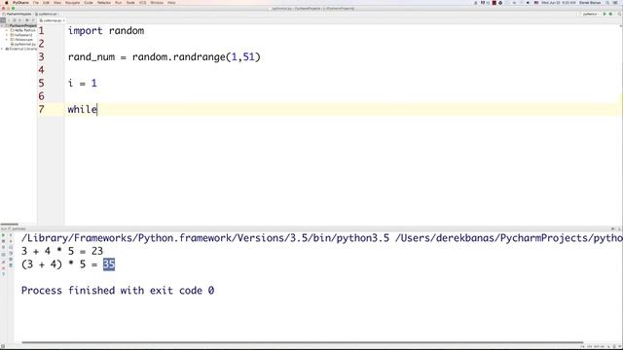The image size is (623, 350).
Task: Open macOS Notification Center icon
Action: coord(616,3)
